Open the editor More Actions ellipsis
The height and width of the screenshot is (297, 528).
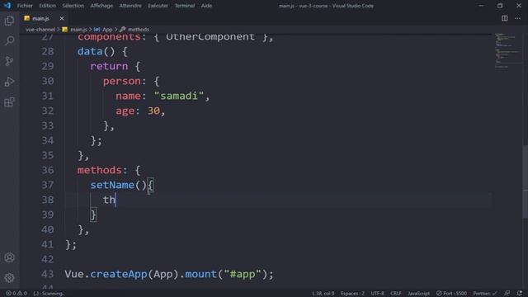(x=517, y=18)
